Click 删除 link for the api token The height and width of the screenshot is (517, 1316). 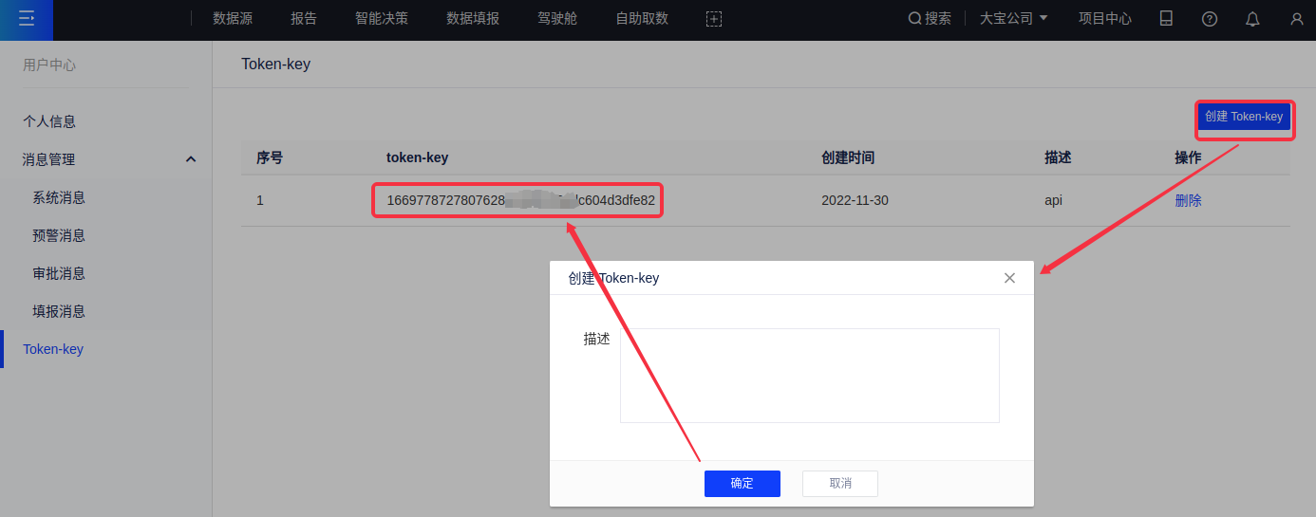1188,201
